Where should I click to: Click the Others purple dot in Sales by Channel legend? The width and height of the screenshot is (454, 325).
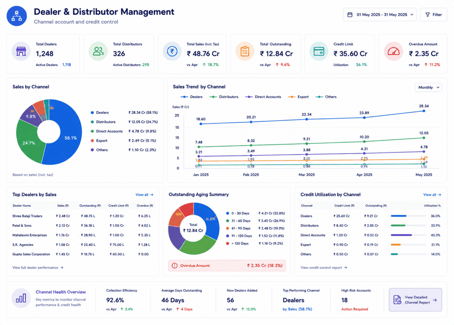92,150
